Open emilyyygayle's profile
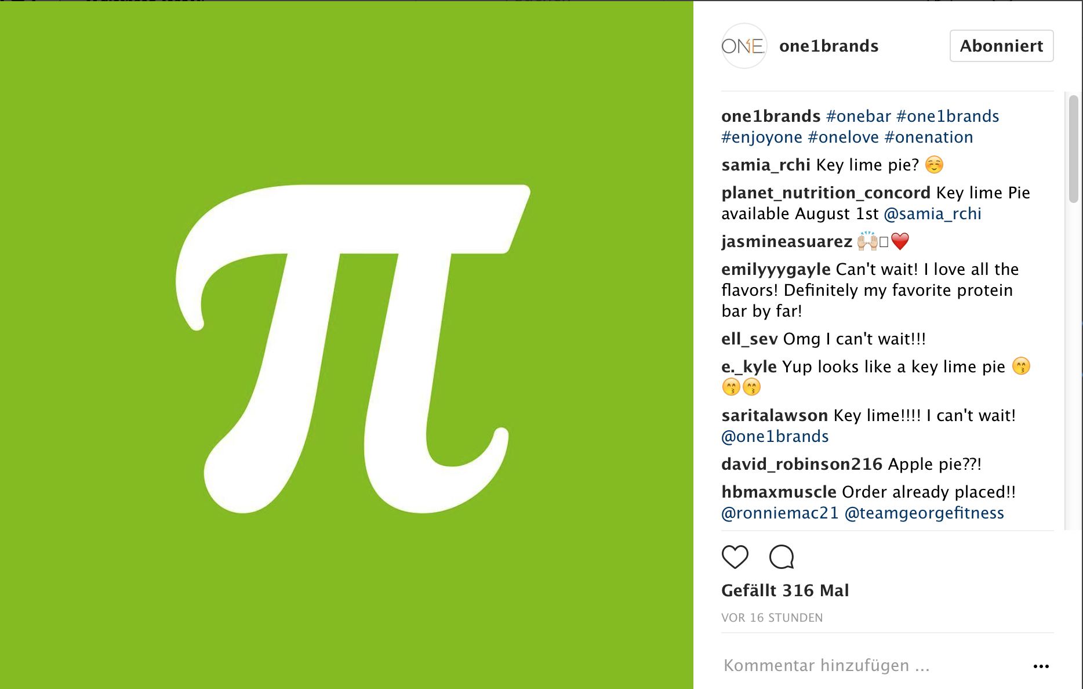The height and width of the screenshot is (689, 1083). pyautogui.click(x=776, y=269)
